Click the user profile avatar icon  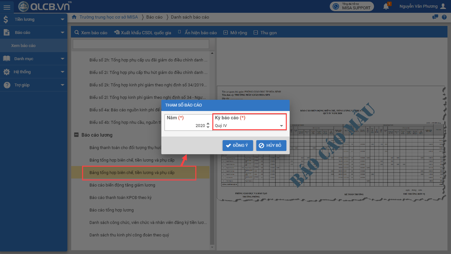coord(443,6)
